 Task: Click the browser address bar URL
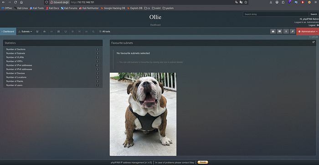pyautogui.click(x=82, y=2)
